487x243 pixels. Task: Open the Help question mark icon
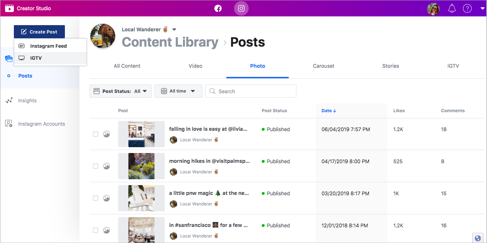(467, 8)
